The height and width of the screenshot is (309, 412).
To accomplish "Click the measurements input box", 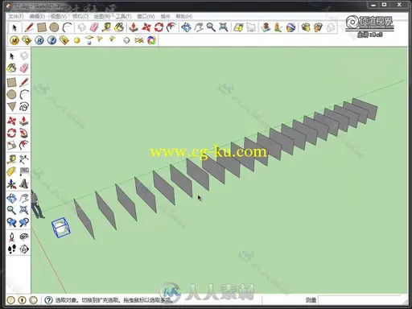I will [x=360, y=300].
